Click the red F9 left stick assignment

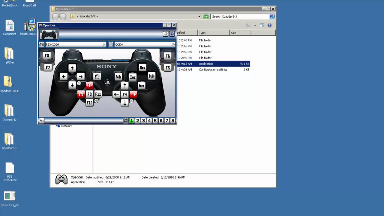(81, 94)
